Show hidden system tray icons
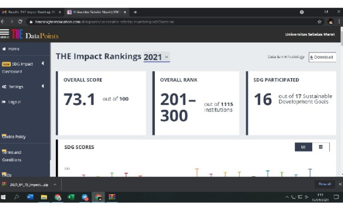This screenshot has width=343, height=208. click(287, 197)
